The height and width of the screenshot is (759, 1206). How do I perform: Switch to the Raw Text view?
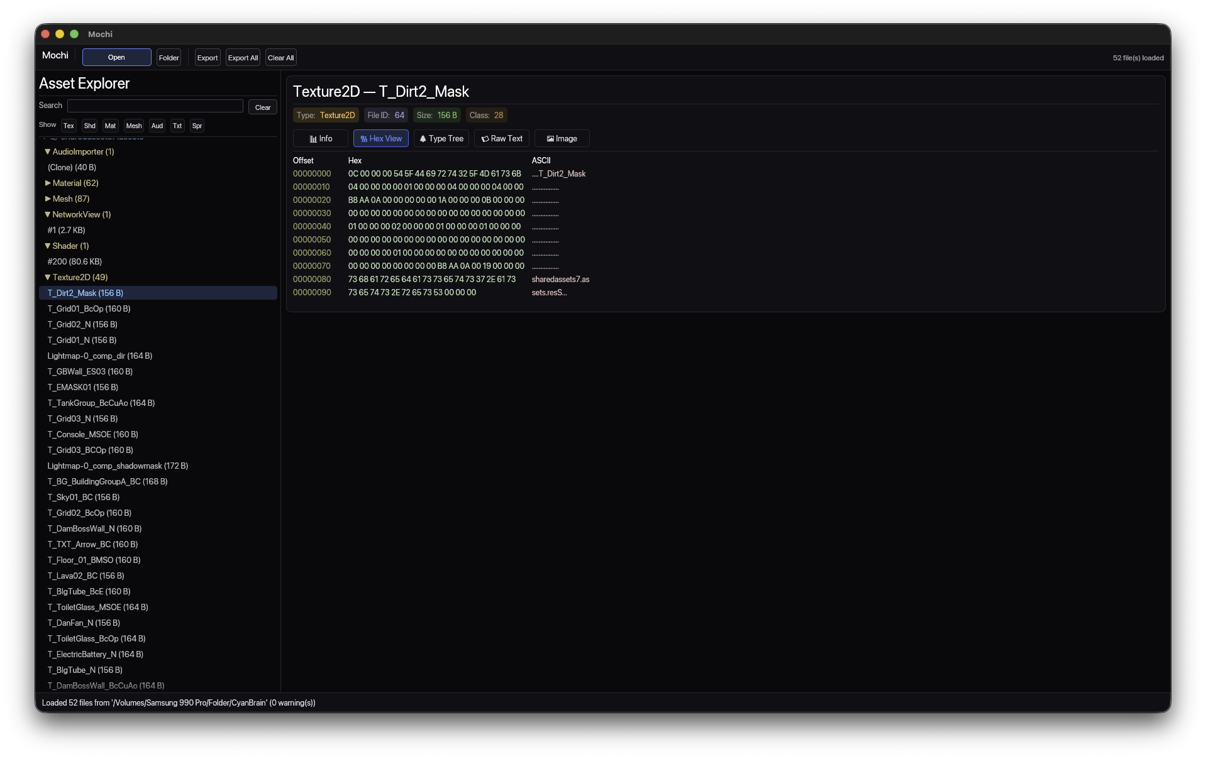click(501, 138)
